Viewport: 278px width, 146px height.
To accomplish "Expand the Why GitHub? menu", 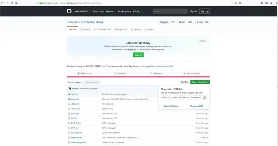I will 82,11.
